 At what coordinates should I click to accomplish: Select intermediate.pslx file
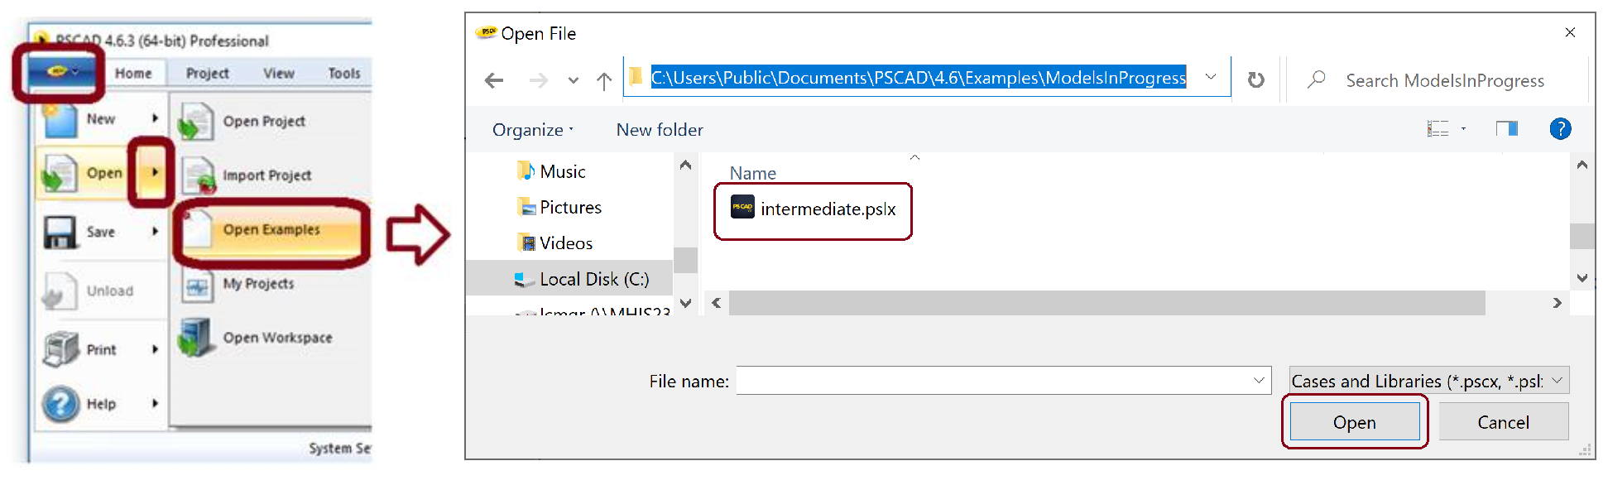[x=813, y=209]
